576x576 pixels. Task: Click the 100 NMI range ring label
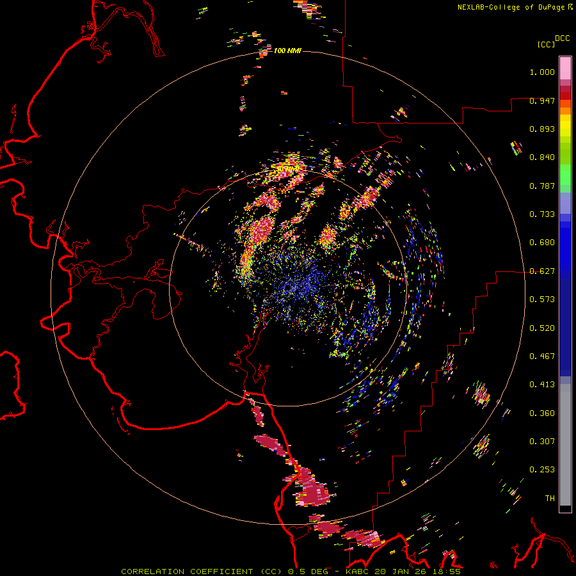pyautogui.click(x=287, y=51)
